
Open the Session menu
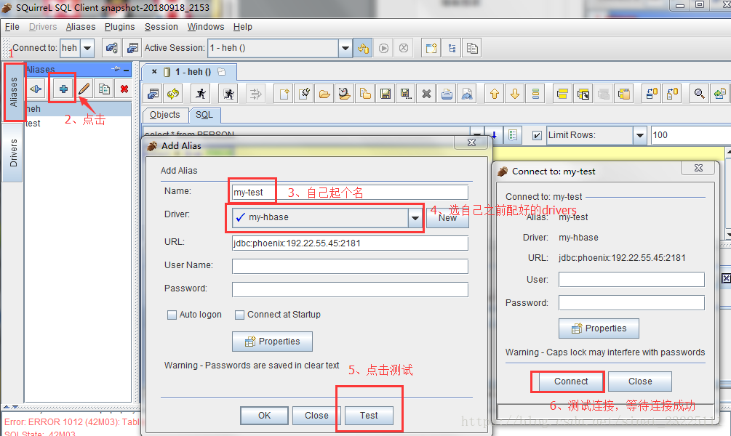tap(161, 27)
